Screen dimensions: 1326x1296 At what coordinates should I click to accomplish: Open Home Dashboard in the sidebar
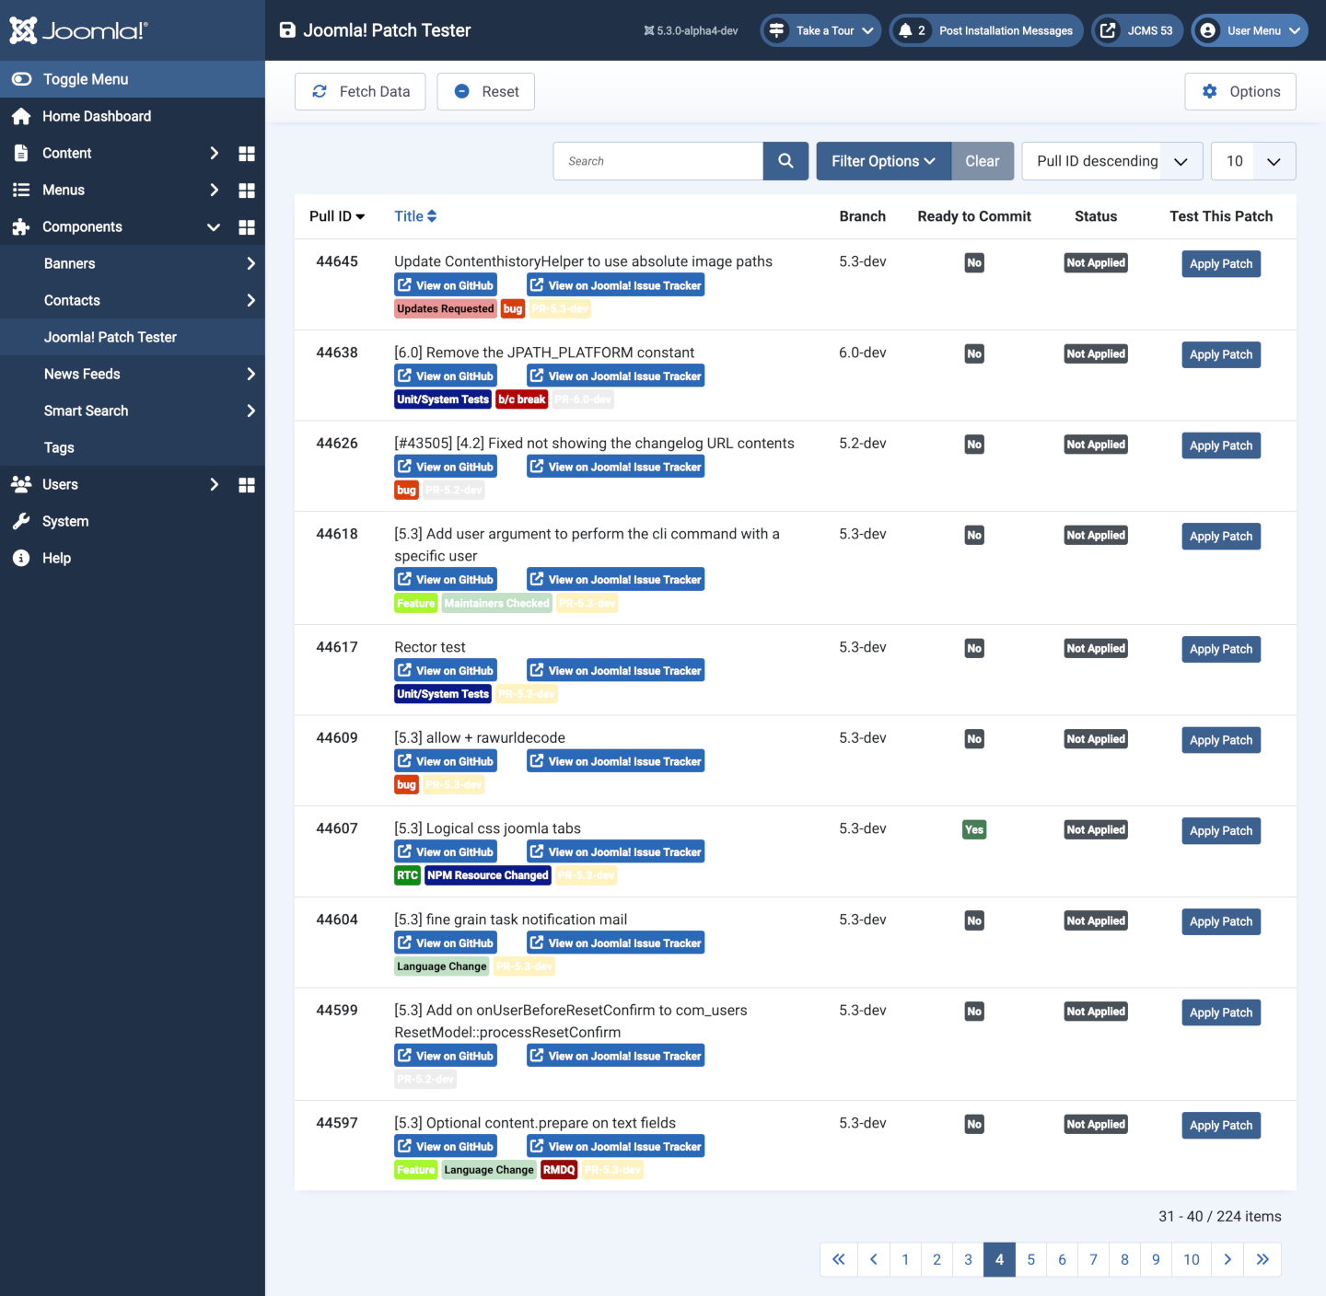(96, 116)
